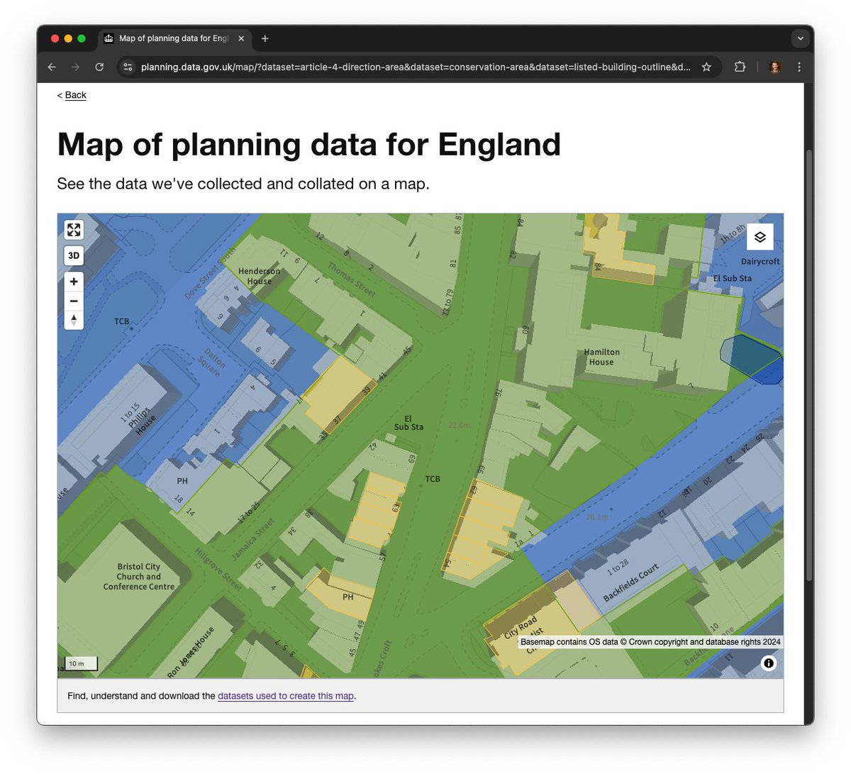Click the 10 m map scale bar
This screenshot has width=851, height=774.
coord(82,664)
